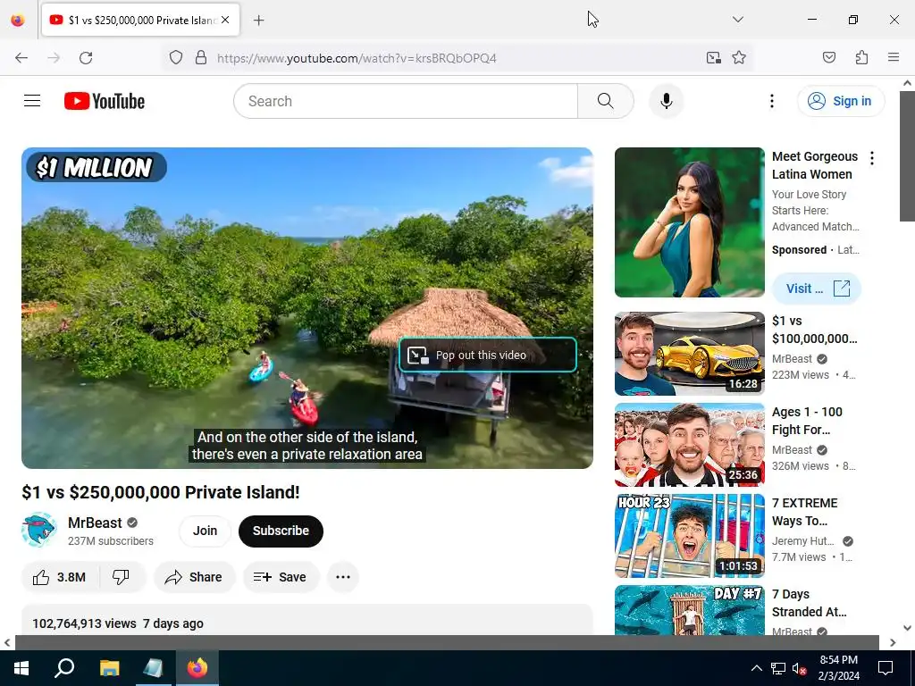This screenshot has width=915, height=686.
Task: Open 7 EXTREME Ways To video thumbnail
Action: click(689, 536)
